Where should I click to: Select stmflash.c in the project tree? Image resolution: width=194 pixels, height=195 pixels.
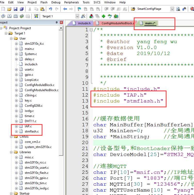(31, 131)
